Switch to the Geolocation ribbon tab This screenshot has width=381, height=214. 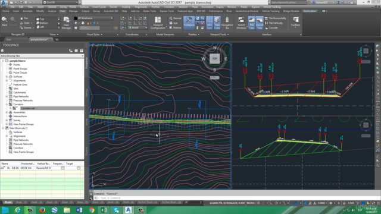pyautogui.click(x=310, y=11)
